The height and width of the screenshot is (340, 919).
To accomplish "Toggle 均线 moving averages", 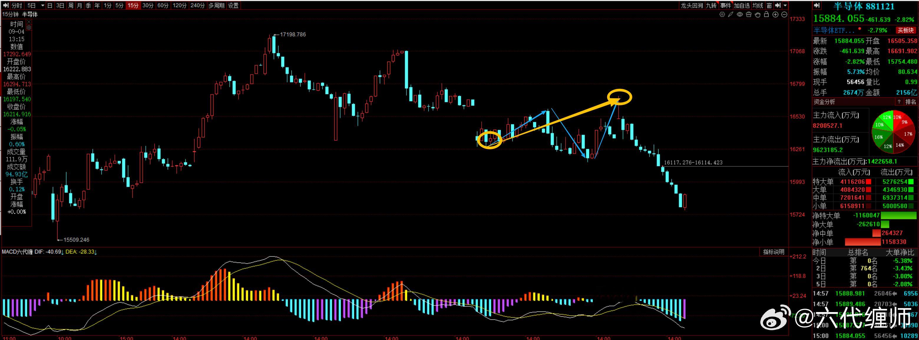I will (x=758, y=5).
